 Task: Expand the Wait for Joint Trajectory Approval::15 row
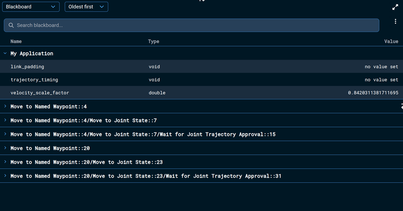tap(5, 134)
